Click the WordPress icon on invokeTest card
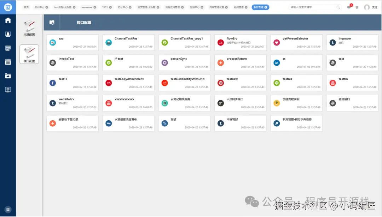The height and width of the screenshot is (217, 382). tap(53, 62)
